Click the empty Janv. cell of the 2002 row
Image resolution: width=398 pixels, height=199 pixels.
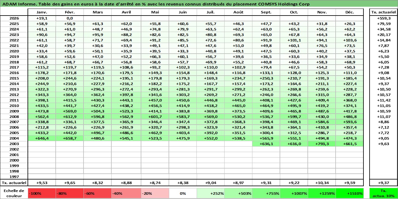(x=42, y=149)
